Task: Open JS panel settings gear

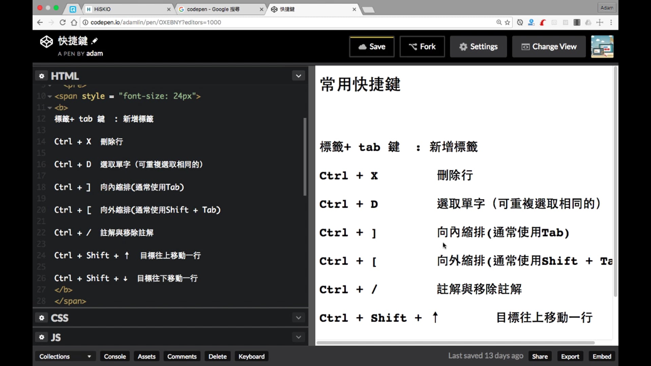Action: pos(42,337)
